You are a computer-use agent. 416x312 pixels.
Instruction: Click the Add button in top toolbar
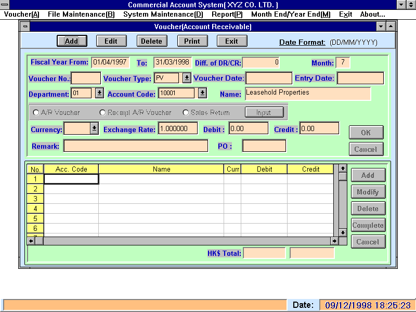pyautogui.click(x=71, y=41)
